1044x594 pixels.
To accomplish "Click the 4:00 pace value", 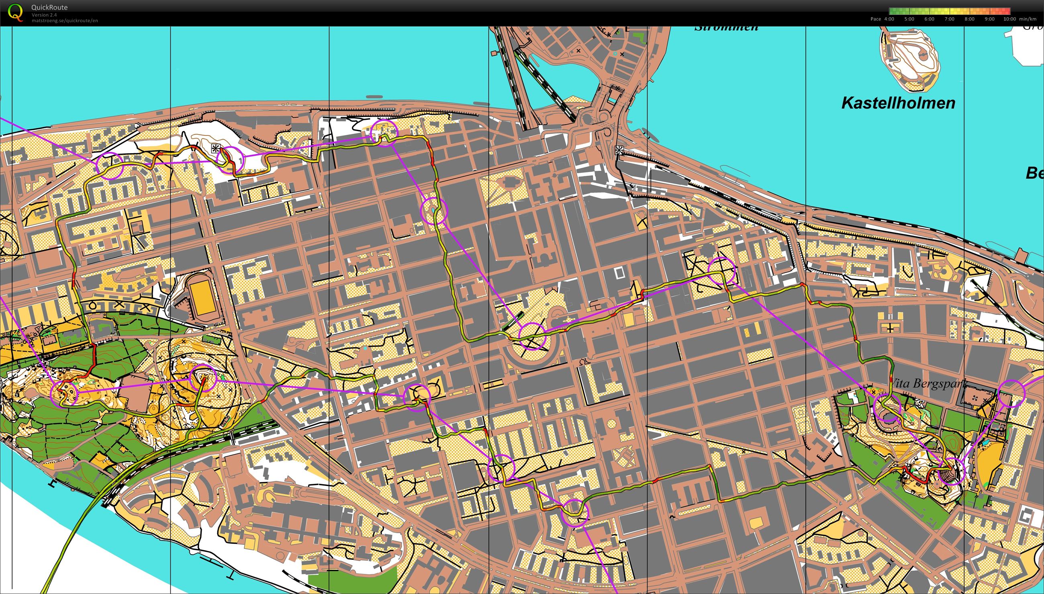I will click(889, 19).
